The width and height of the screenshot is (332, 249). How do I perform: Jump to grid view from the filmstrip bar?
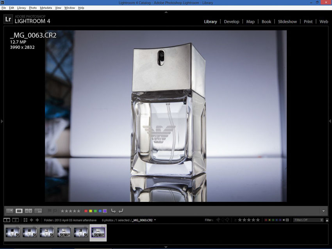pyautogui.click(x=25, y=220)
